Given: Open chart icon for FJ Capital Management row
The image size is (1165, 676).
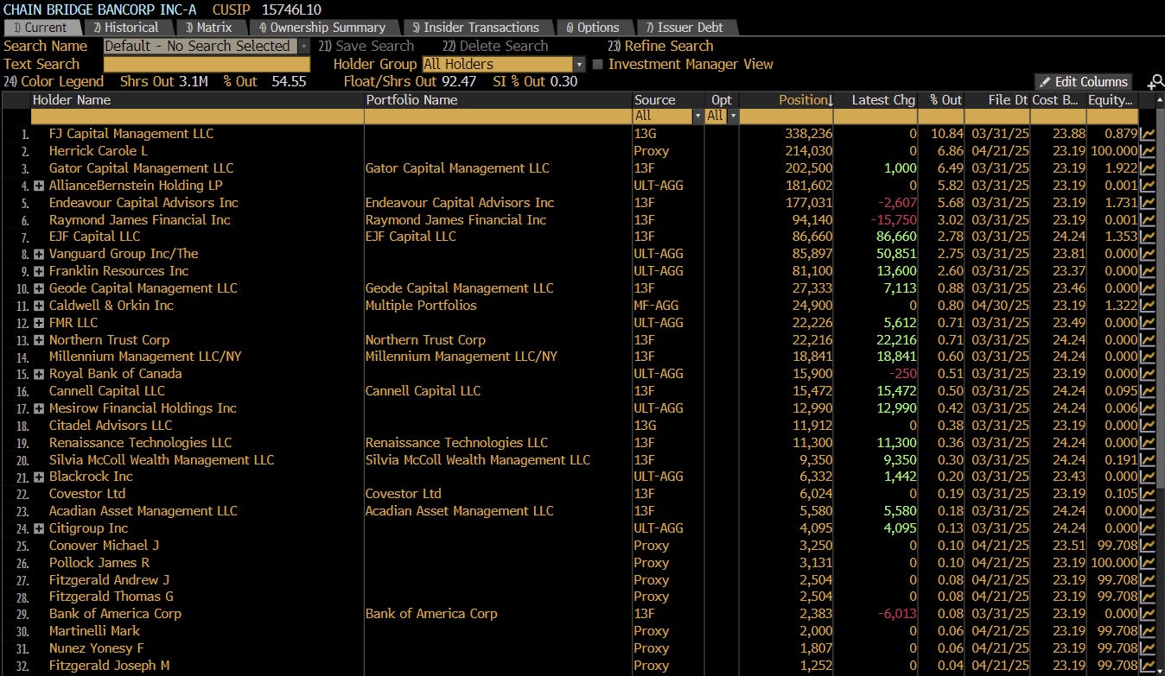Looking at the screenshot, I should point(1148,134).
